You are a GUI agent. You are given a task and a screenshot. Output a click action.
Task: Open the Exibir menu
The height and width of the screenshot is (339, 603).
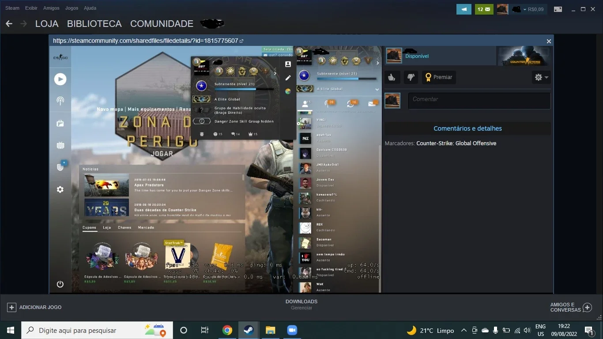coord(31,8)
